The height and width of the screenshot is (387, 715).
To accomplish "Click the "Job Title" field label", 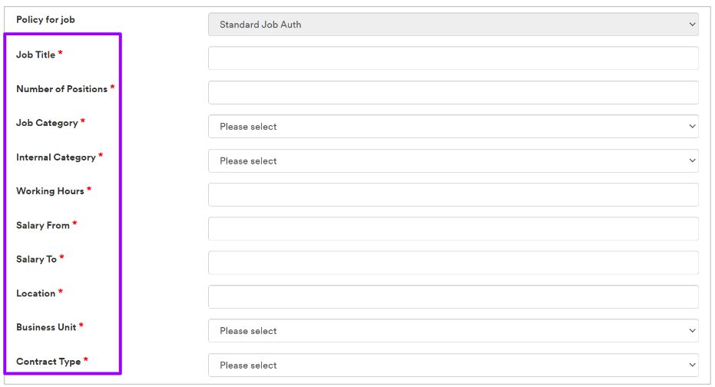I will (36, 55).
